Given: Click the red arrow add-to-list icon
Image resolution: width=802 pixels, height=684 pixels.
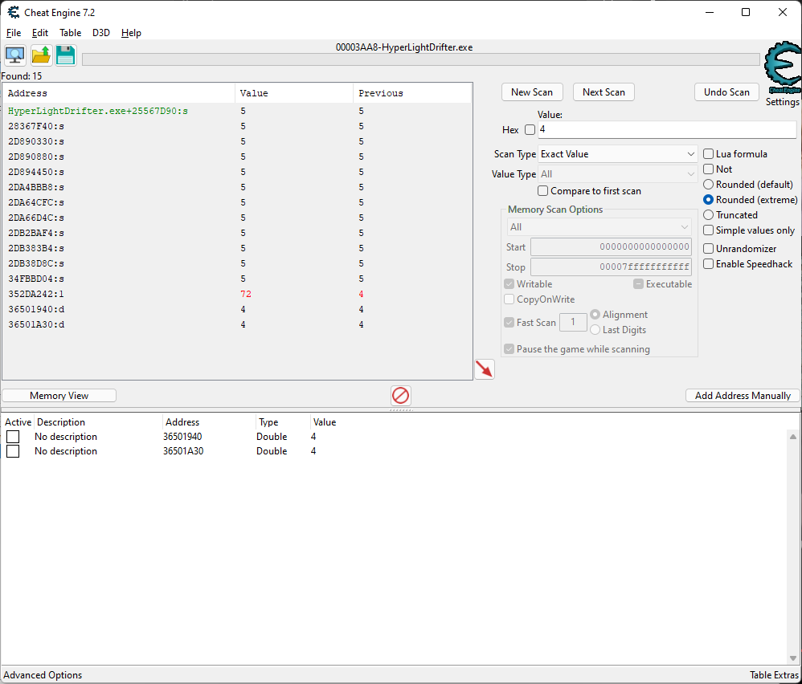Looking at the screenshot, I should (x=485, y=369).
